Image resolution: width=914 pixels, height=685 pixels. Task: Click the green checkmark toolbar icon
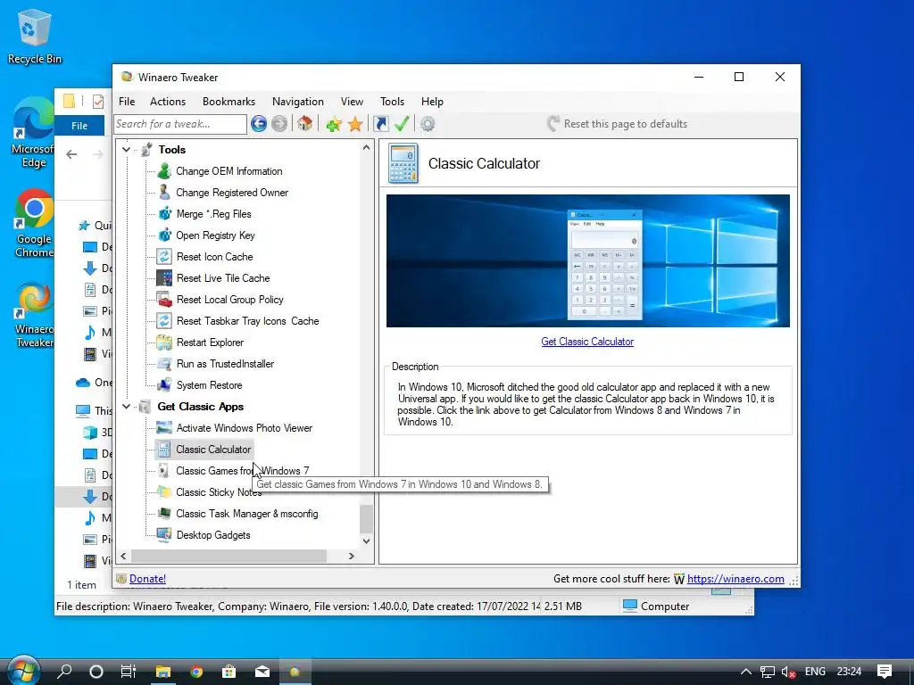[402, 123]
